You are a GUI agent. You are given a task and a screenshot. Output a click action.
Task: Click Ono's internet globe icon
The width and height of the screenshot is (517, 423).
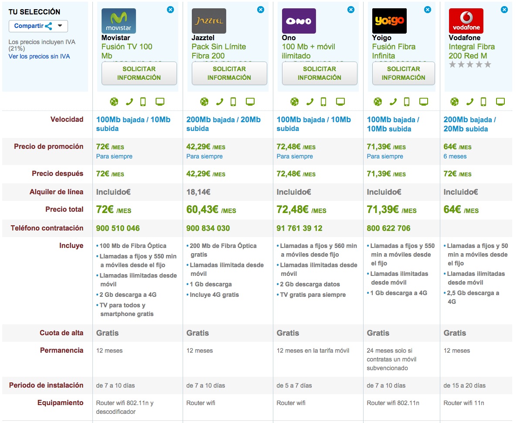click(294, 102)
